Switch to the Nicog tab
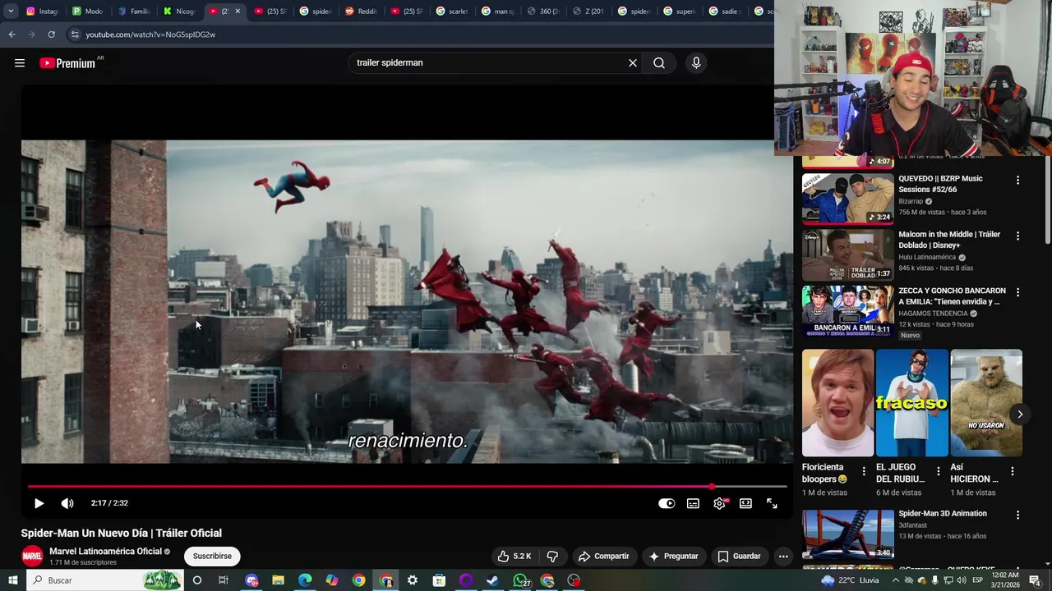 pos(178,11)
